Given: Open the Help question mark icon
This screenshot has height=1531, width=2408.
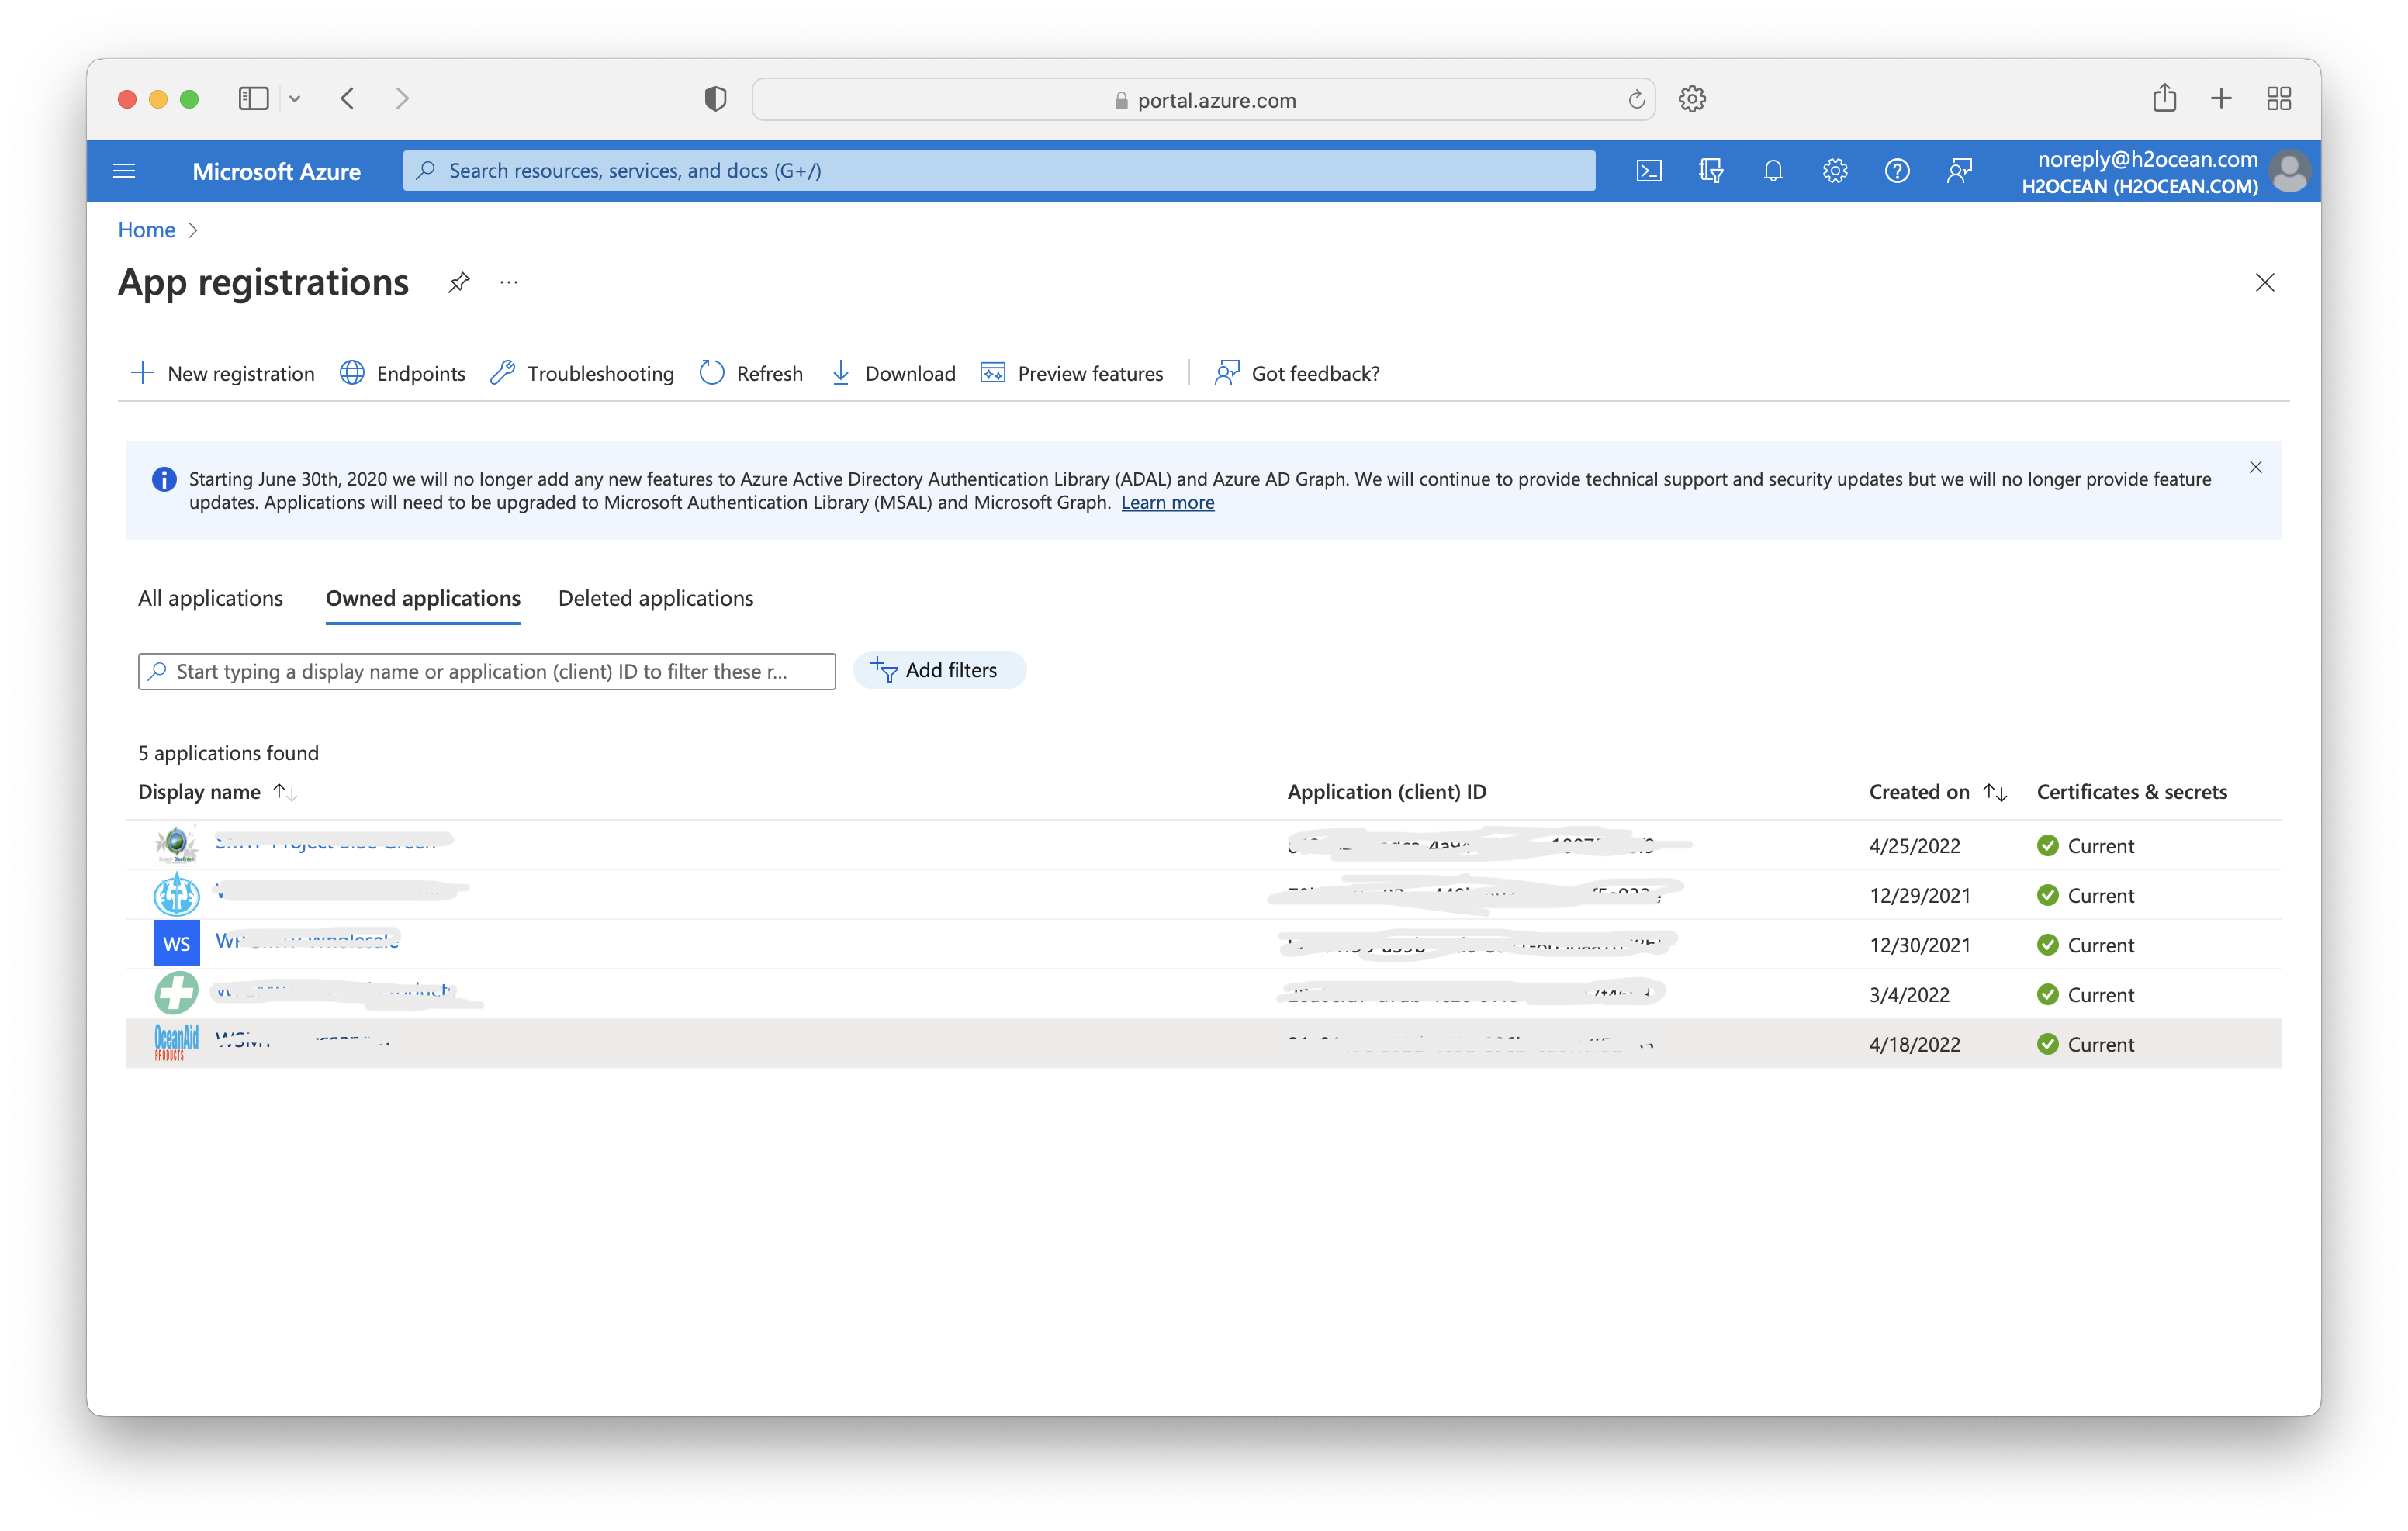Looking at the screenshot, I should (1897, 171).
